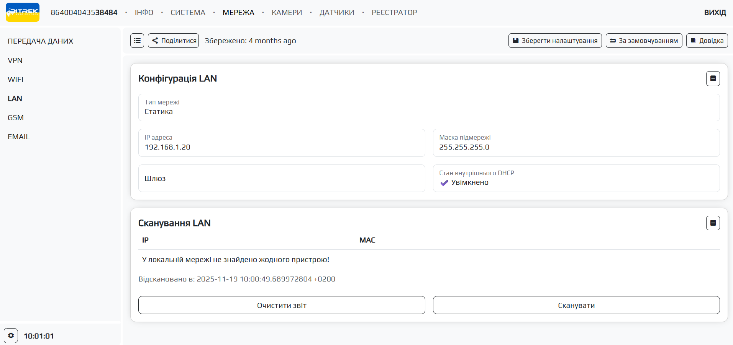Switch to the КАМЕРИ menu
Screen dimensions: 733x345
[x=287, y=13]
